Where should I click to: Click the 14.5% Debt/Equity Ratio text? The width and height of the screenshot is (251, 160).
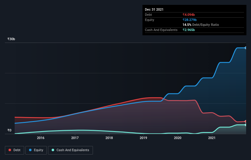point(201,25)
